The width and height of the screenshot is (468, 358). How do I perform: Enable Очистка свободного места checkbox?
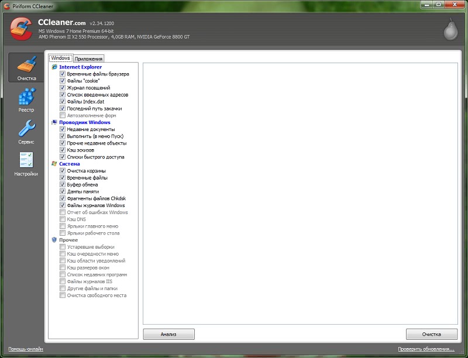[x=63, y=295]
